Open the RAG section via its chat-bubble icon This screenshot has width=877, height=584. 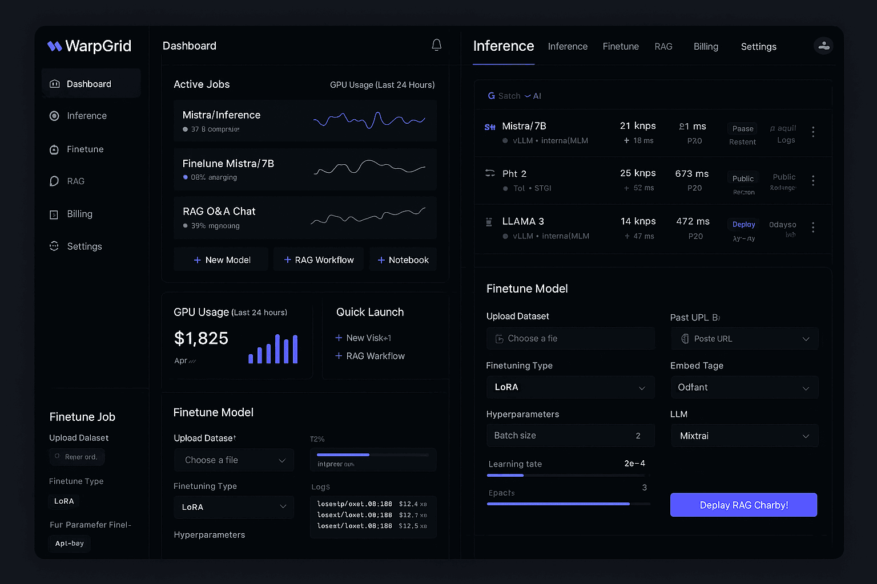coord(54,181)
